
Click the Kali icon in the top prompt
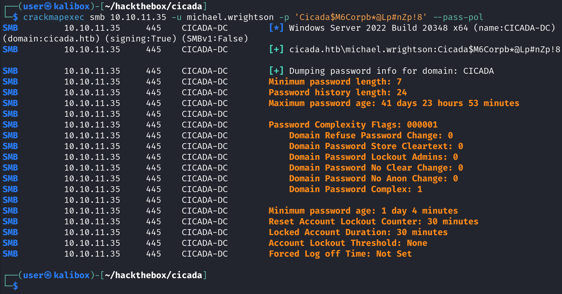pos(48,6)
